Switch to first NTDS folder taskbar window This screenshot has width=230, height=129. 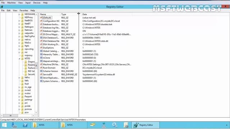pos(45,125)
